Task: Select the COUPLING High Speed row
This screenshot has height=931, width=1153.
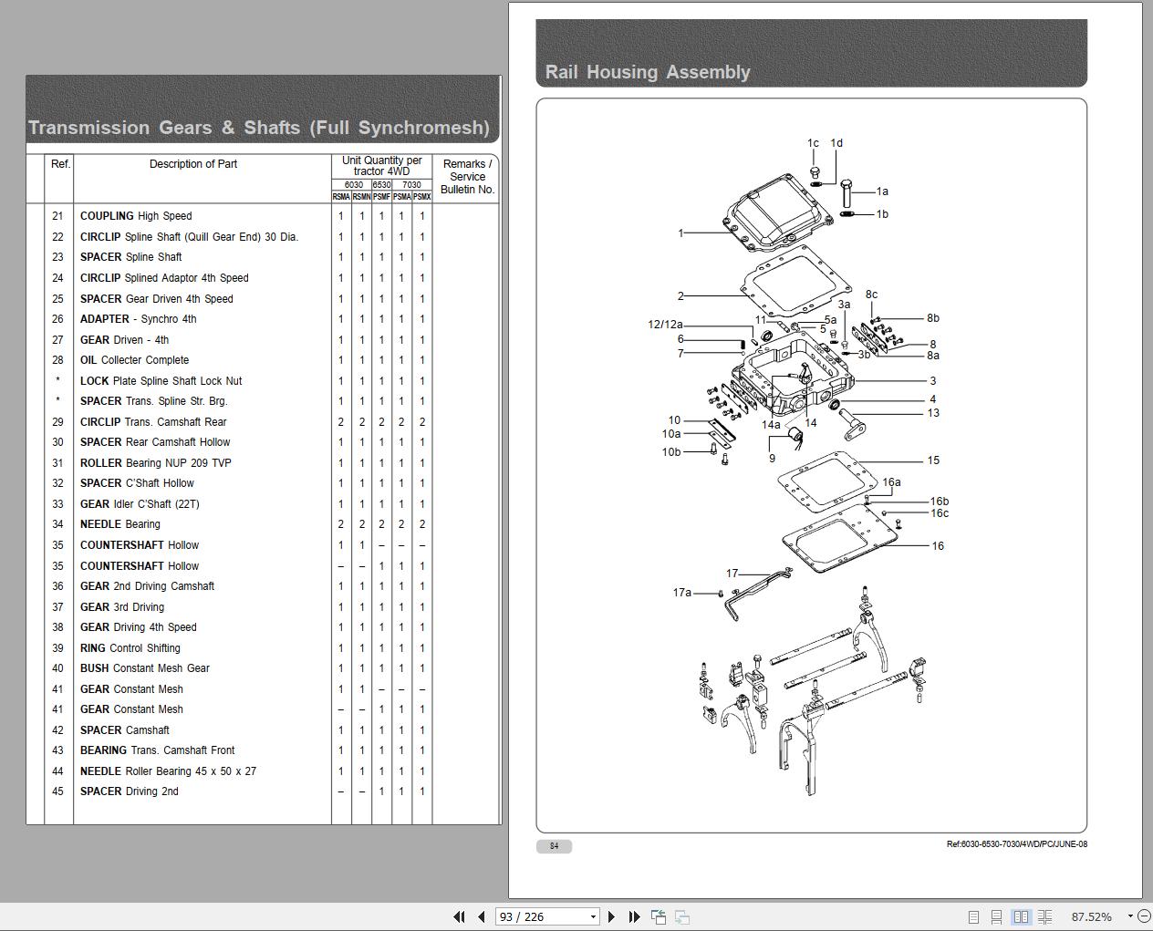Action: pos(136,216)
